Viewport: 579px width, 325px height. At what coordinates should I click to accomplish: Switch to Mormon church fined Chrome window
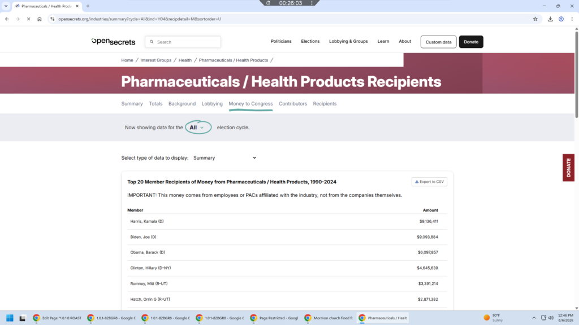329,318
